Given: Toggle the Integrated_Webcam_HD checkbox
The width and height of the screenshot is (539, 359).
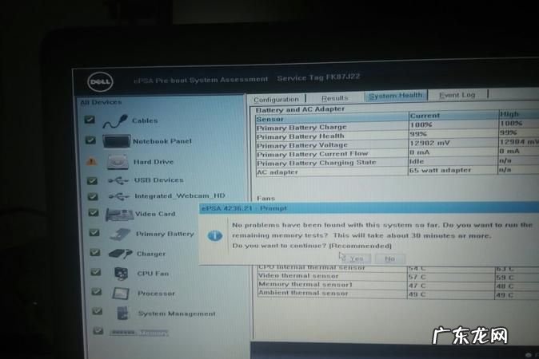Looking at the screenshot, I should point(93,196).
